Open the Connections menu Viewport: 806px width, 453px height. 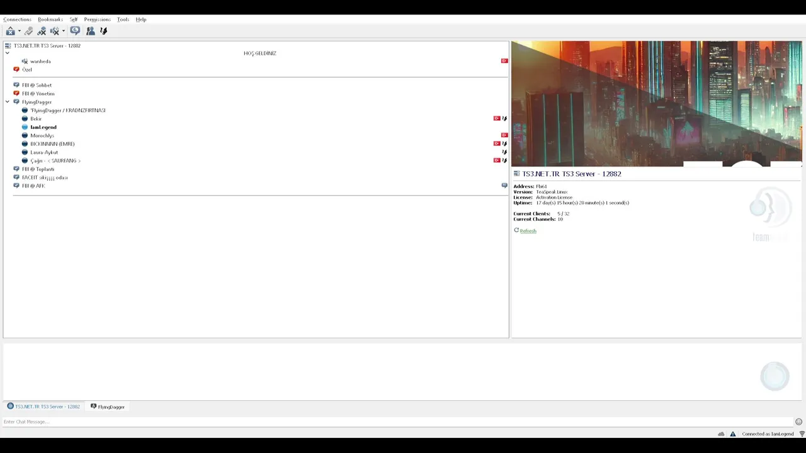pos(17,20)
